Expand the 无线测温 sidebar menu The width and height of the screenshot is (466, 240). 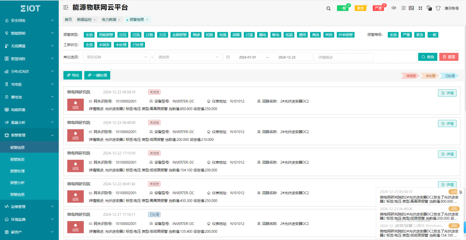29,46
